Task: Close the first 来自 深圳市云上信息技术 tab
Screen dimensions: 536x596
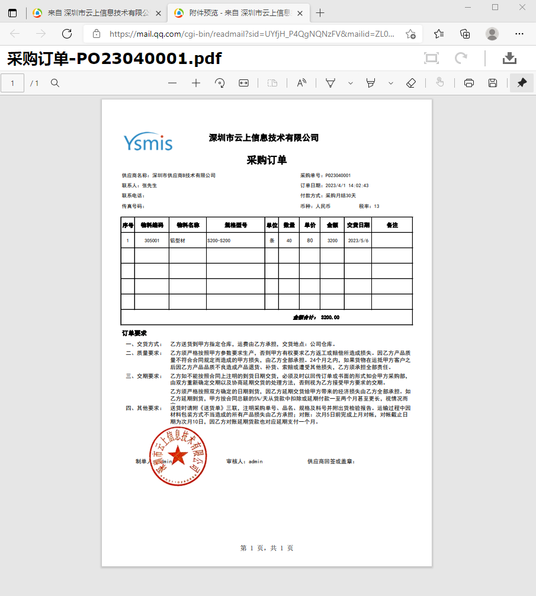Action: (158, 13)
